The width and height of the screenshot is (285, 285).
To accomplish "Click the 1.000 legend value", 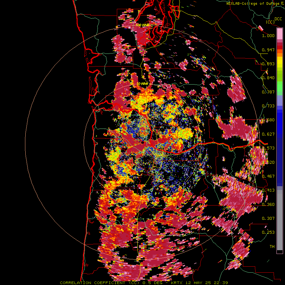I will point(268,35).
